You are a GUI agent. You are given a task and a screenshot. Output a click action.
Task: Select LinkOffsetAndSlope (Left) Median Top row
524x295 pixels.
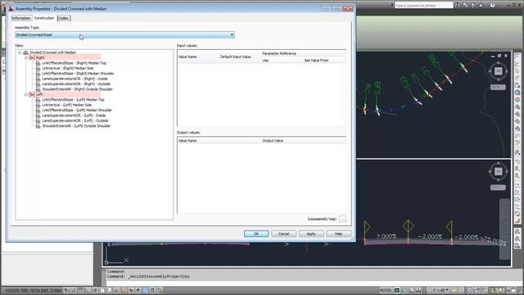click(73, 100)
